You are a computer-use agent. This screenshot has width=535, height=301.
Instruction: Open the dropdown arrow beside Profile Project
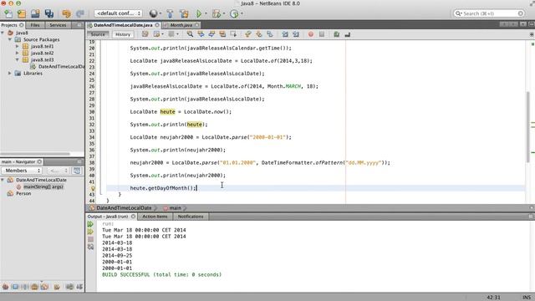pos(242,13)
